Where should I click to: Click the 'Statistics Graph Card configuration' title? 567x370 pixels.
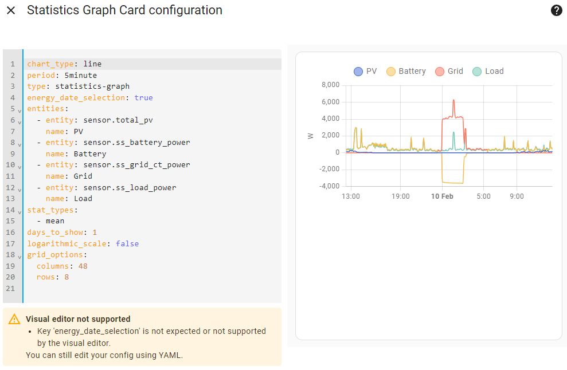(125, 10)
